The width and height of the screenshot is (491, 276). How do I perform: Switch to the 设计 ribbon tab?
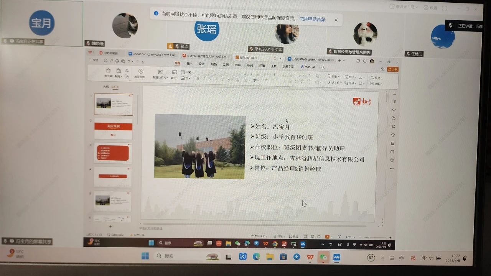click(202, 64)
